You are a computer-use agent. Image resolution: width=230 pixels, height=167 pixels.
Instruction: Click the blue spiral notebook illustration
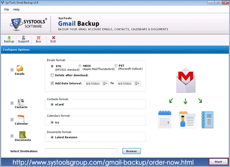pyautogui.click(x=207, y=120)
